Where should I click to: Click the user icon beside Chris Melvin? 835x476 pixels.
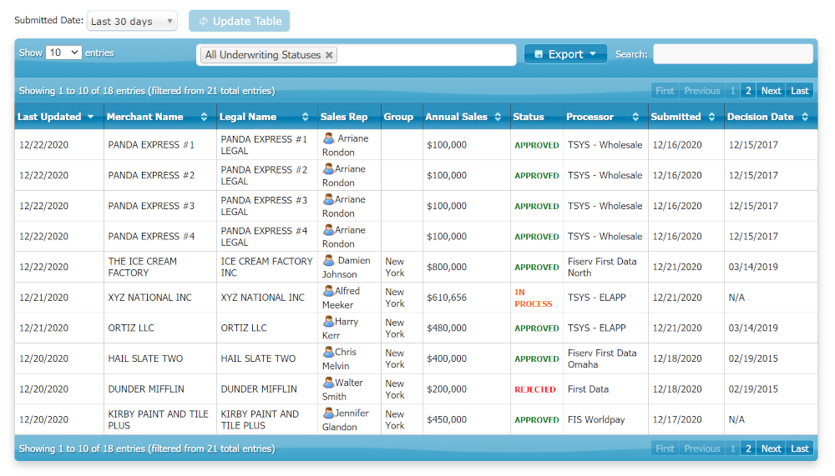pos(329,352)
